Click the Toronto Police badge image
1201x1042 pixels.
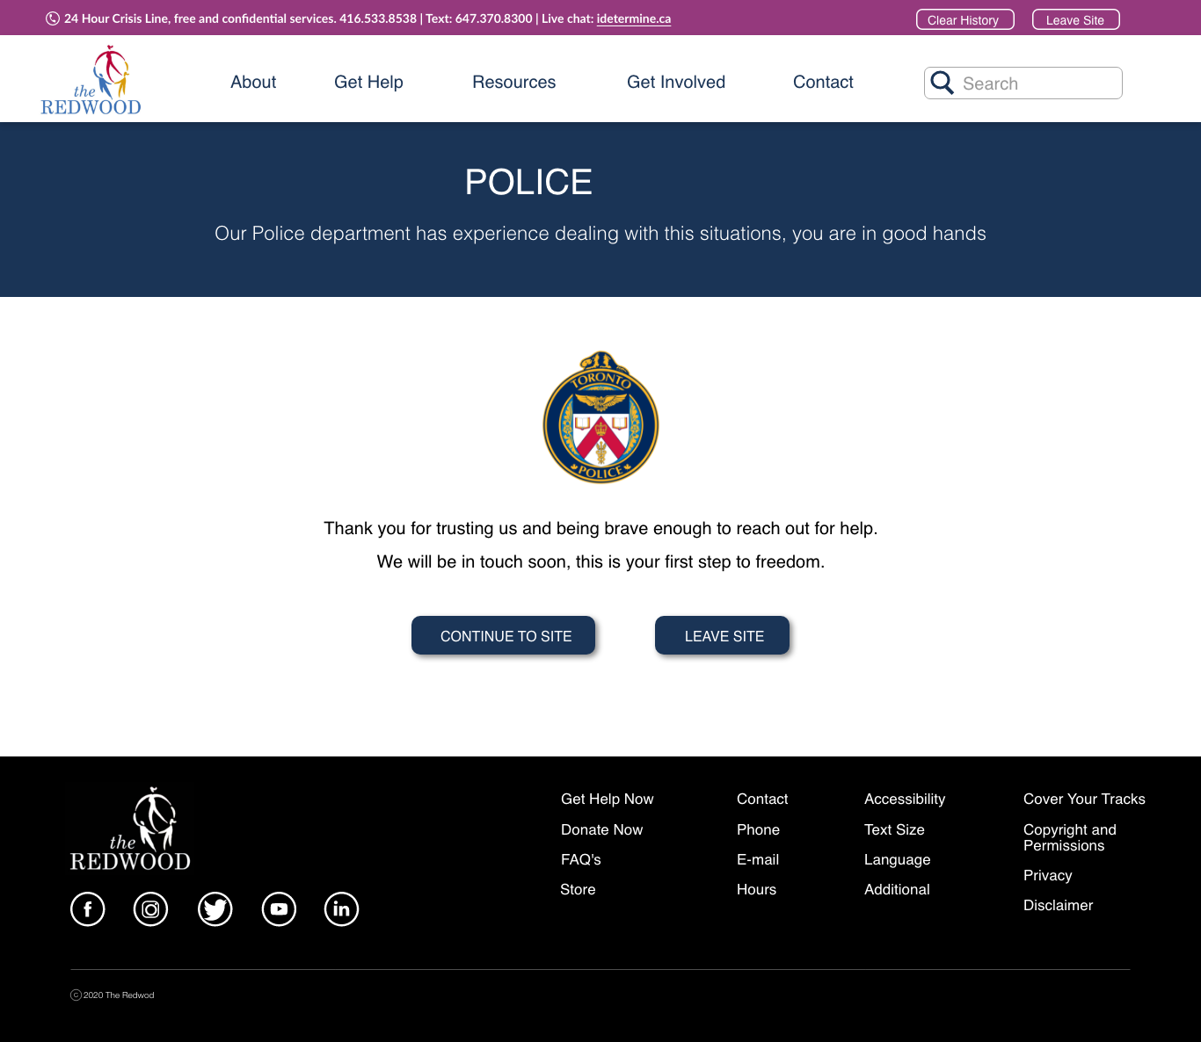click(x=601, y=417)
